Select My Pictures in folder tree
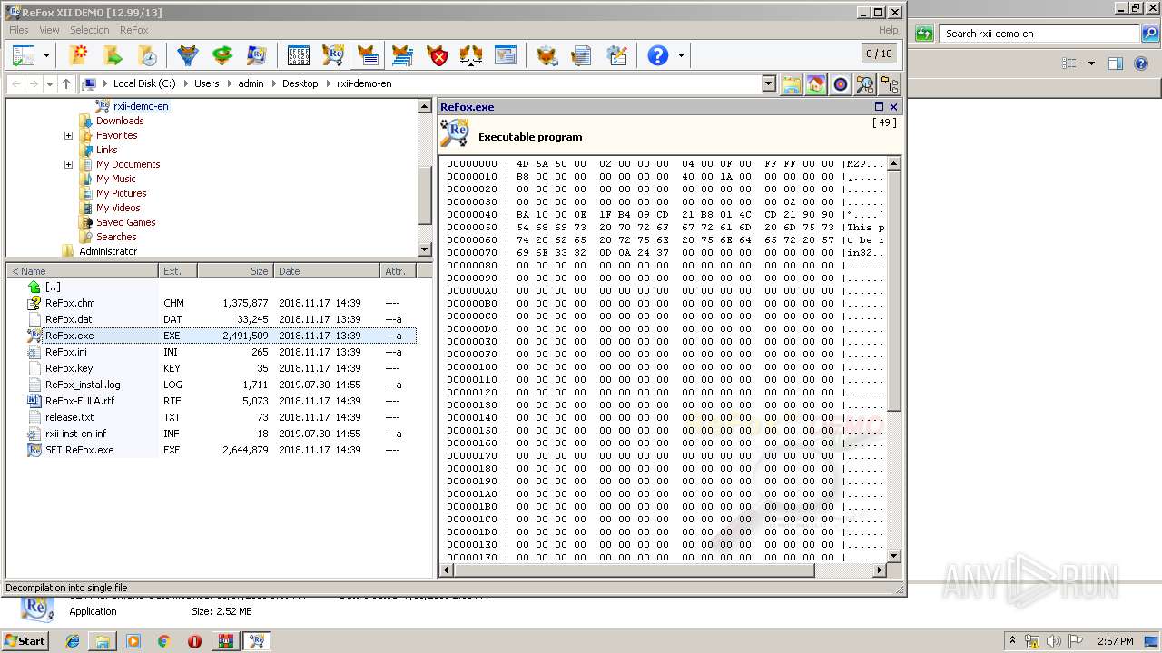1162x653 pixels. [x=121, y=193]
